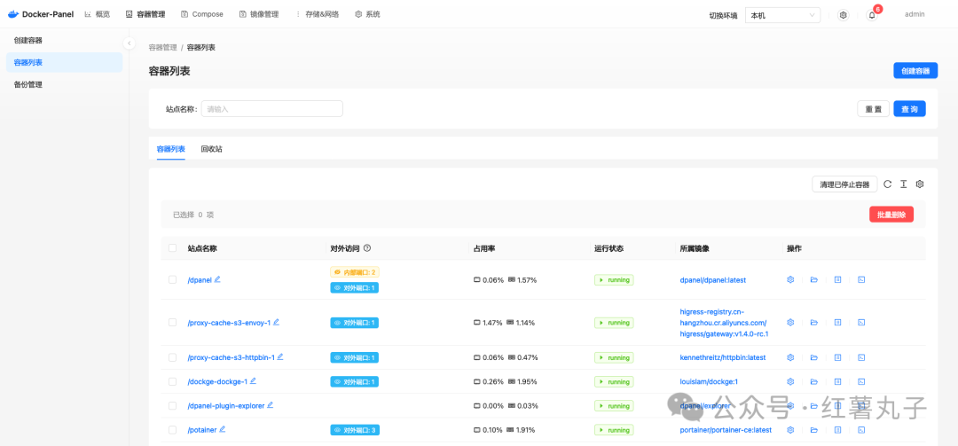The image size is (958, 446).
Task: Open log icon for /potainer row
Action: [837, 430]
